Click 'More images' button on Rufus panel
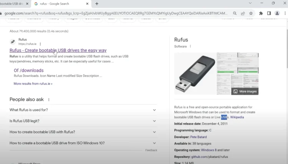 (x=245, y=91)
